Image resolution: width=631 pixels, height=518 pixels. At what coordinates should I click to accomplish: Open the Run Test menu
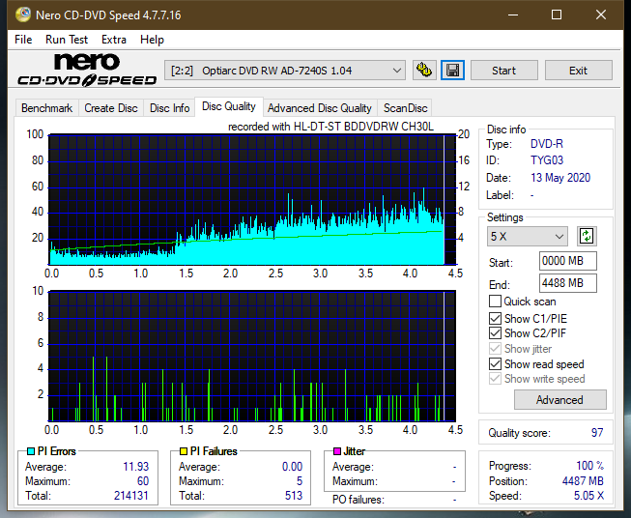pyautogui.click(x=67, y=40)
